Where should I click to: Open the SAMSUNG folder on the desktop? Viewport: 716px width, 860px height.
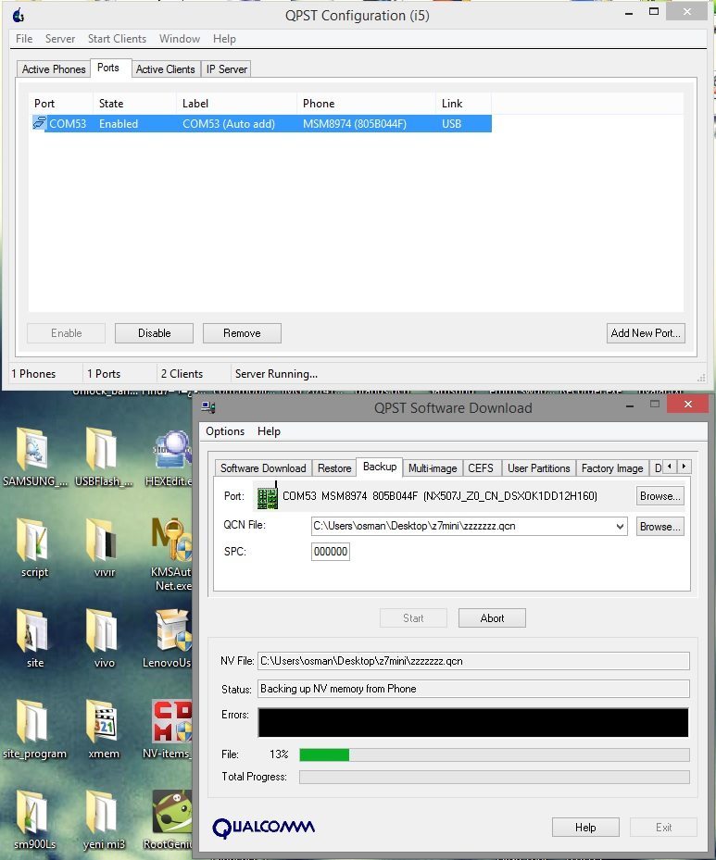(35, 452)
